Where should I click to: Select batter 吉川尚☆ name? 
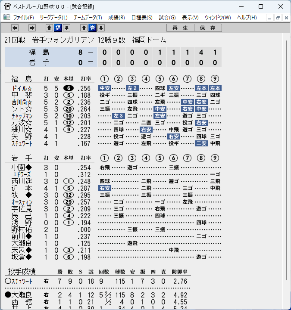tap(22, 102)
